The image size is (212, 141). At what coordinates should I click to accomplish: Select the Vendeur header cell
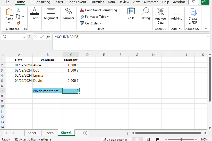(48, 60)
